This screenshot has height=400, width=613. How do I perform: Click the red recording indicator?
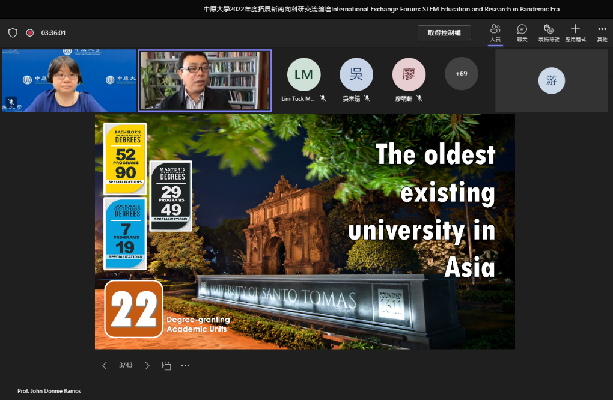coord(29,33)
